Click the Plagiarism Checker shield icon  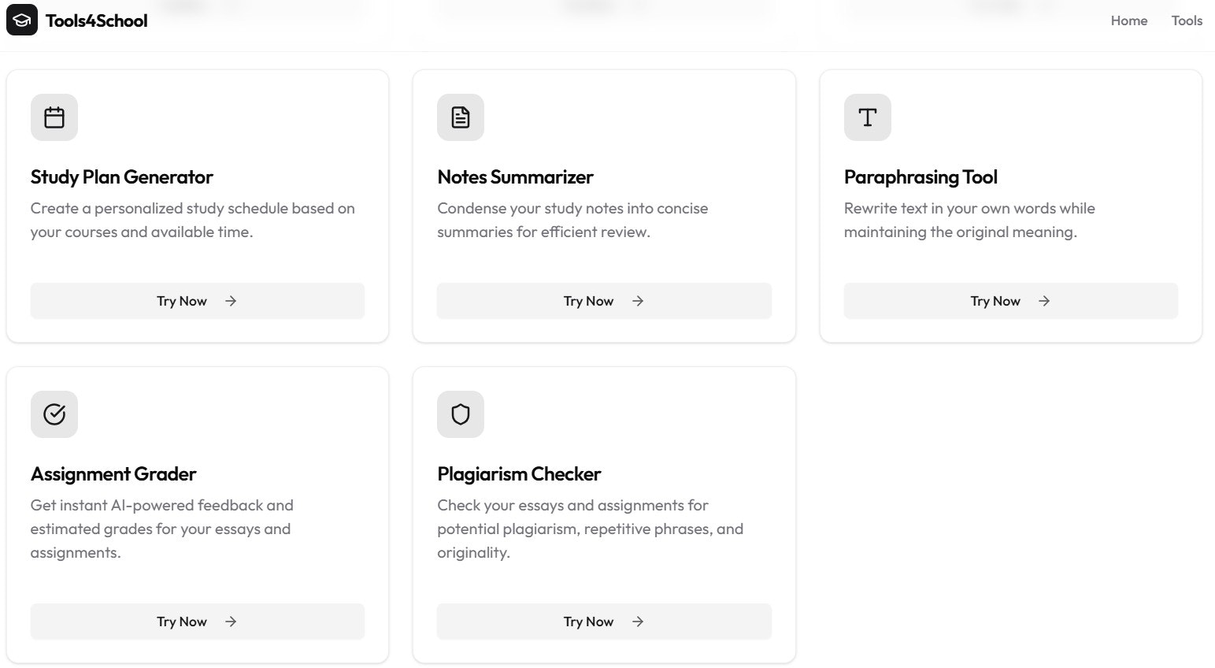(461, 414)
